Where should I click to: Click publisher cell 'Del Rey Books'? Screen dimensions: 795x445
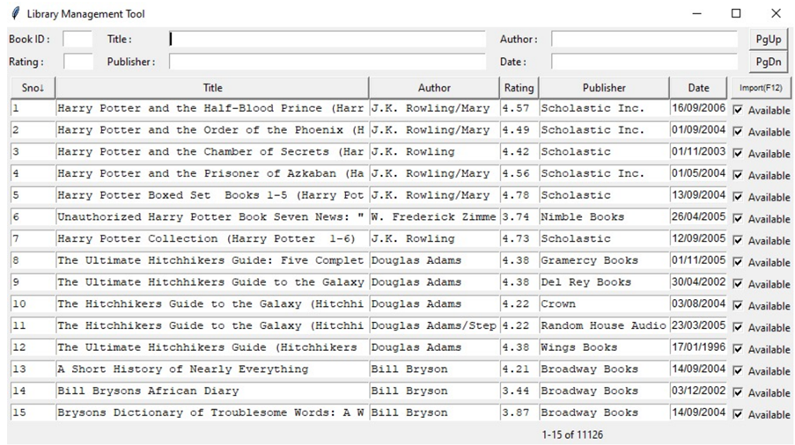(604, 282)
